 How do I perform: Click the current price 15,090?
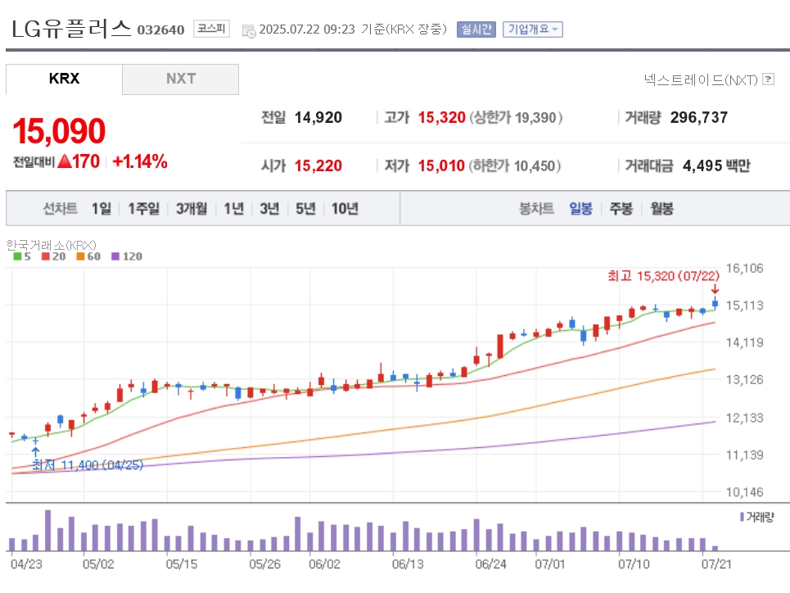point(60,131)
